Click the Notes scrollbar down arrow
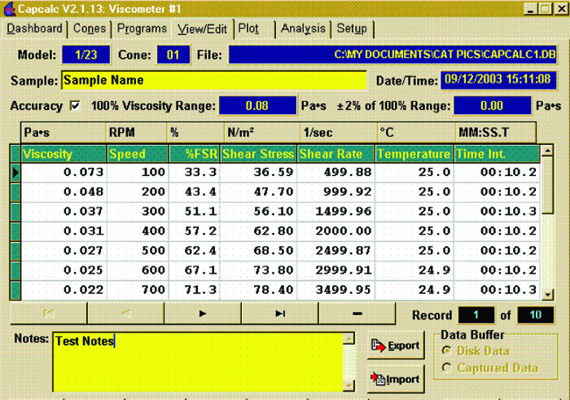Screen dimensions: 570x400 [x=349, y=385]
